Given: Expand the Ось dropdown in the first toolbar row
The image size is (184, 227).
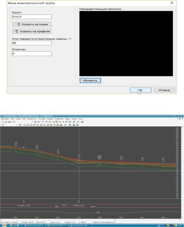Looking at the screenshot, I should click(32, 122).
